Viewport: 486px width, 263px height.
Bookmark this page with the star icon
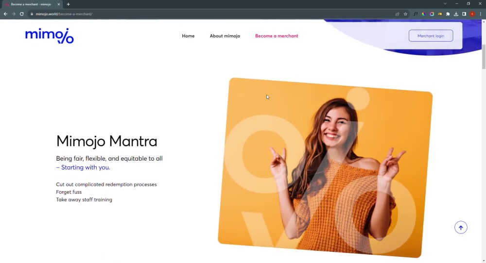pos(405,14)
